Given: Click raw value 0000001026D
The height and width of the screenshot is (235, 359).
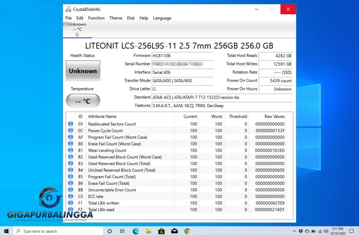Looking at the screenshot, I should (270, 150).
